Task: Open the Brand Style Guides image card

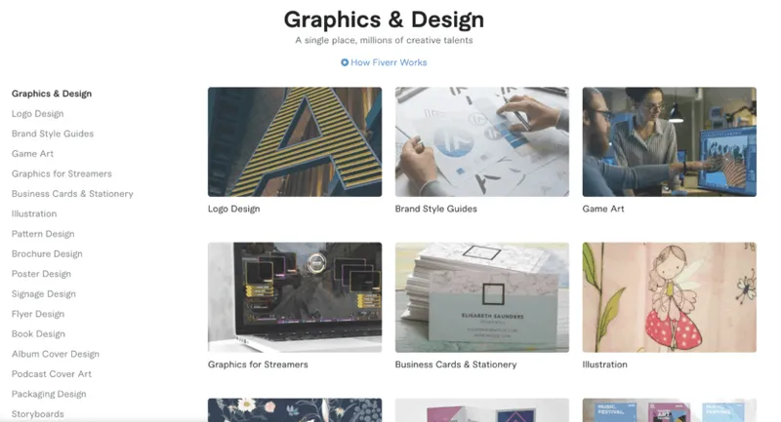Action: [482, 142]
